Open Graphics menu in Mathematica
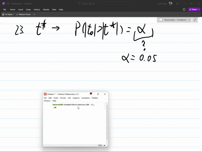This screenshot has width=202, height=152. pyautogui.click(x=76, y=98)
